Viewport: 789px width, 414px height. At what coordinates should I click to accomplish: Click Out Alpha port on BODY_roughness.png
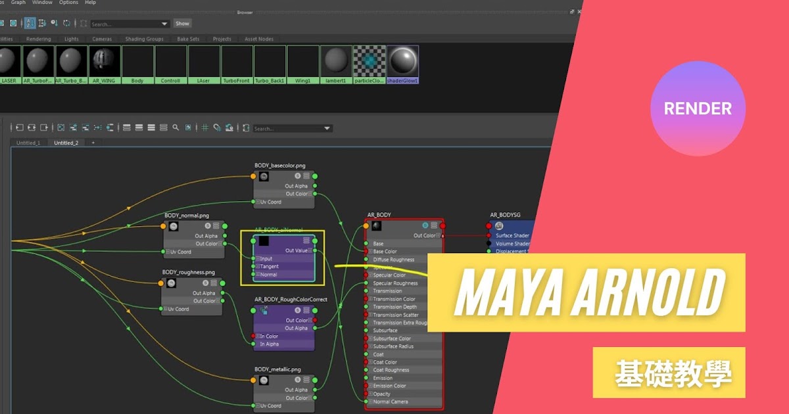pos(223,293)
